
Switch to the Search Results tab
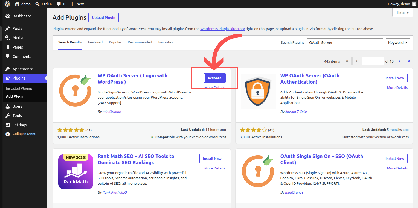70,42
